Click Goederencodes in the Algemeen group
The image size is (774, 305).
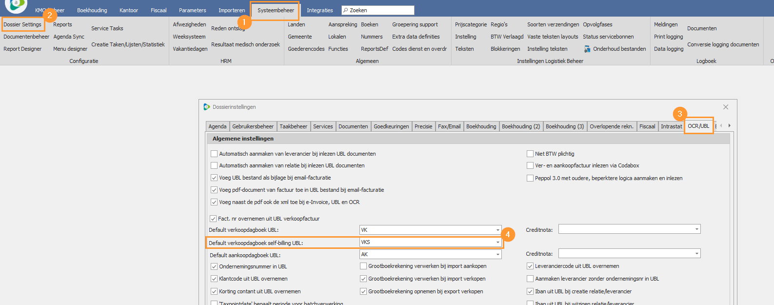306,49
